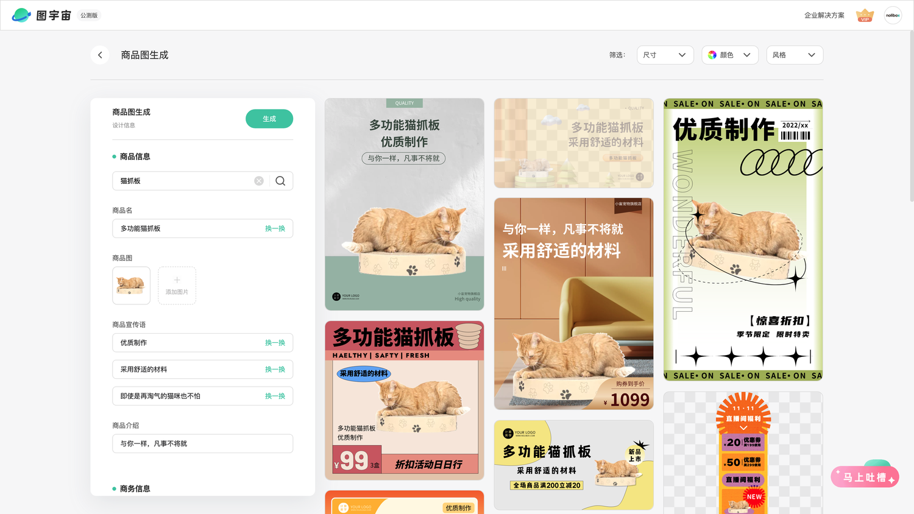Open the orange 优质制作 template at bottom

(x=405, y=502)
